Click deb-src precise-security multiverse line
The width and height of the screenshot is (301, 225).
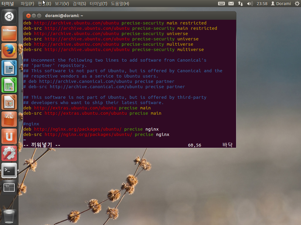[x=114, y=50]
